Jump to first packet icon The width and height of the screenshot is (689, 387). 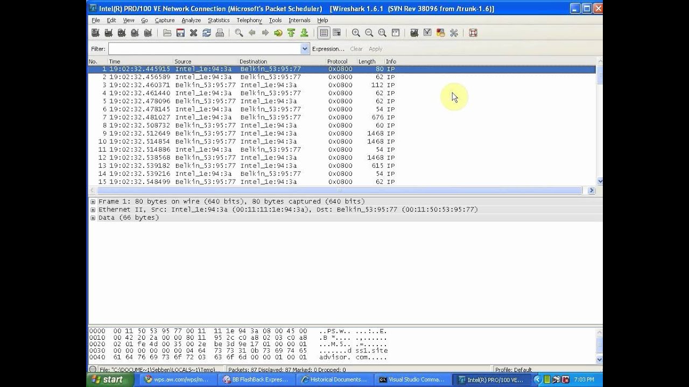tap(291, 33)
